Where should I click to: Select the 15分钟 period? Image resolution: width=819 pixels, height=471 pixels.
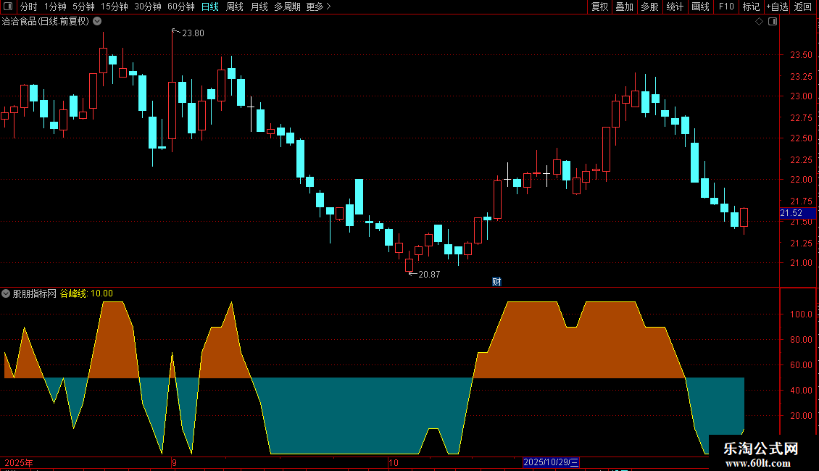pyautogui.click(x=115, y=7)
